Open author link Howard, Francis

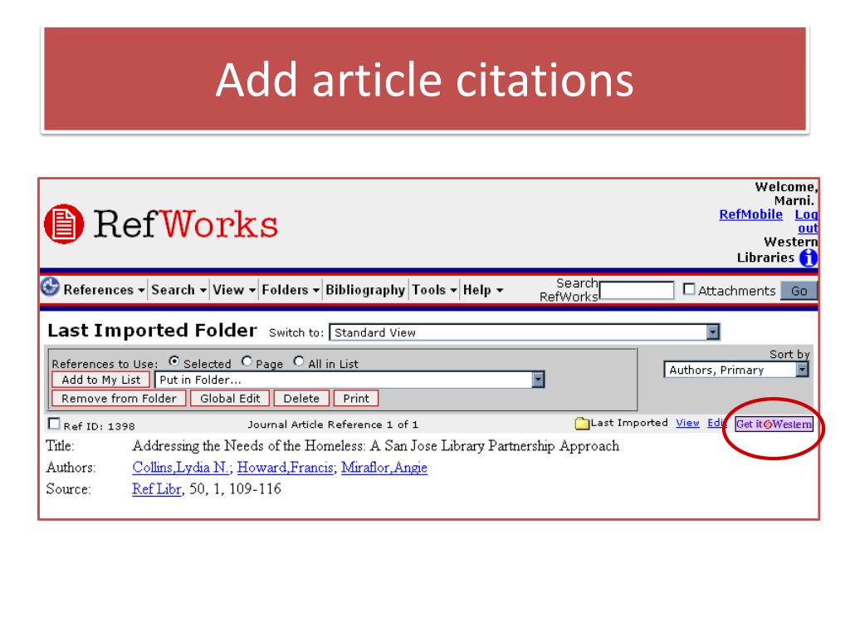[x=286, y=467]
